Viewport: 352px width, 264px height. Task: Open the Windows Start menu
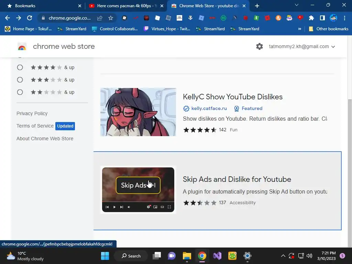[105, 256]
